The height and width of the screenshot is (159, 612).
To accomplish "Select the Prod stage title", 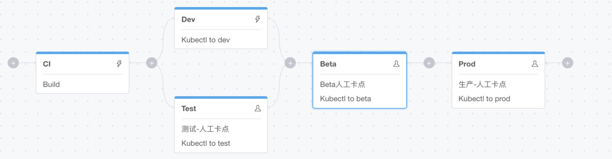I will tap(467, 64).
